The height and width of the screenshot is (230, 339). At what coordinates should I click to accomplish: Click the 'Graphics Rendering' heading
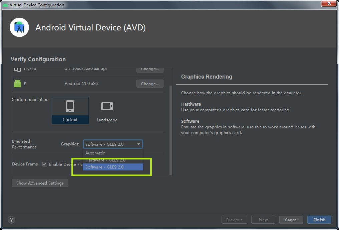tap(207, 77)
